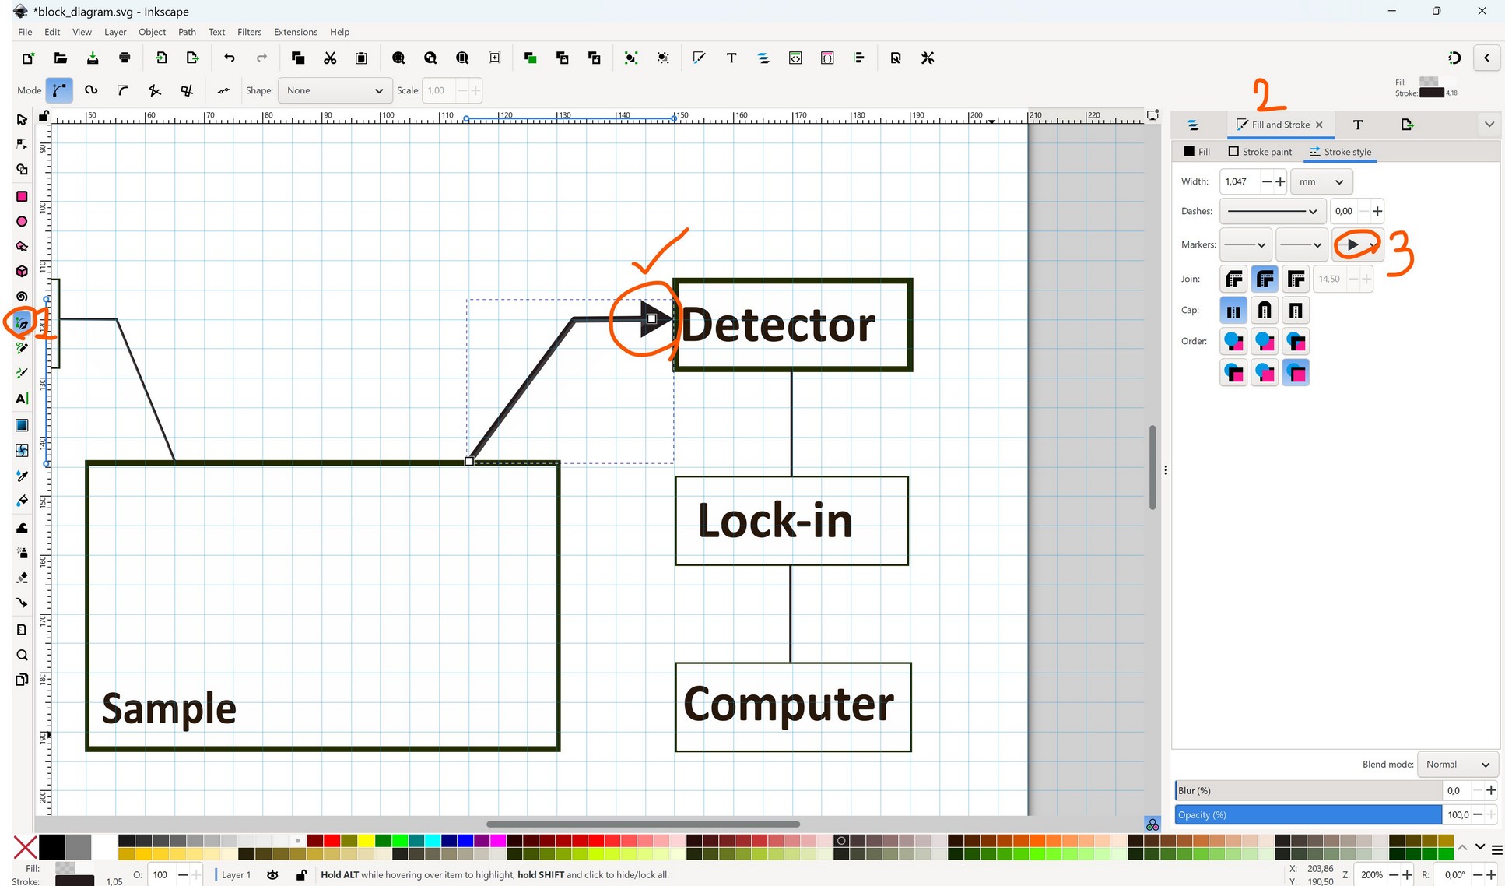Select the Zoom tool in toolbox
This screenshot has width=1505, height=886.
22,655
